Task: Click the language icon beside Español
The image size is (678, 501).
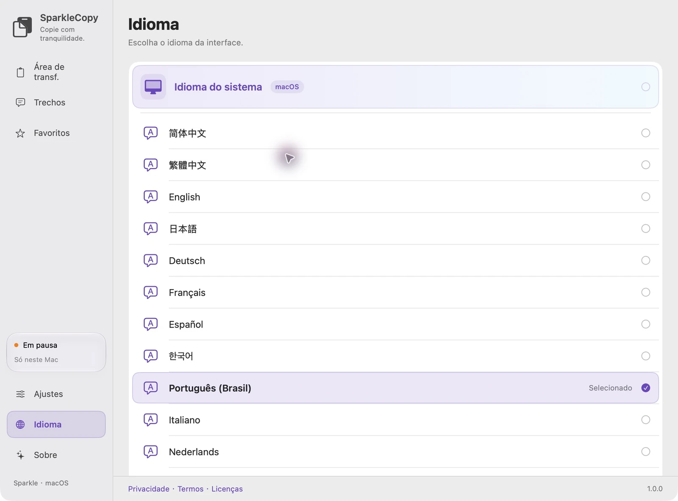Action: (x=150, y=324)
